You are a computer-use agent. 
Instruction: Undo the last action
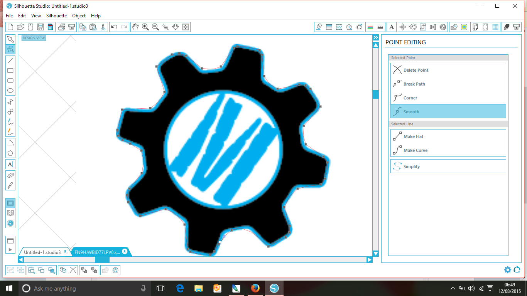tap(114, 27)
